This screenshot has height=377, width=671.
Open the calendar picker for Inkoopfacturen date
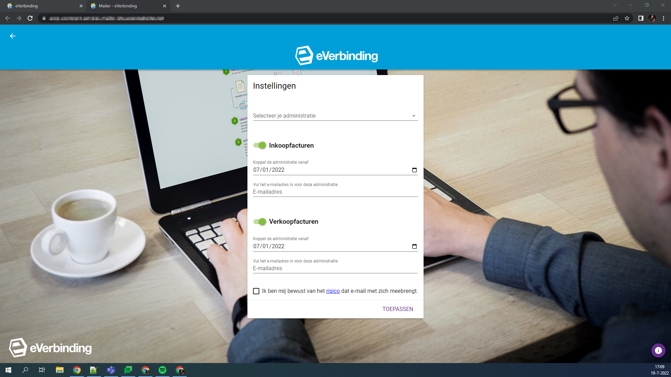click(414, 170)
